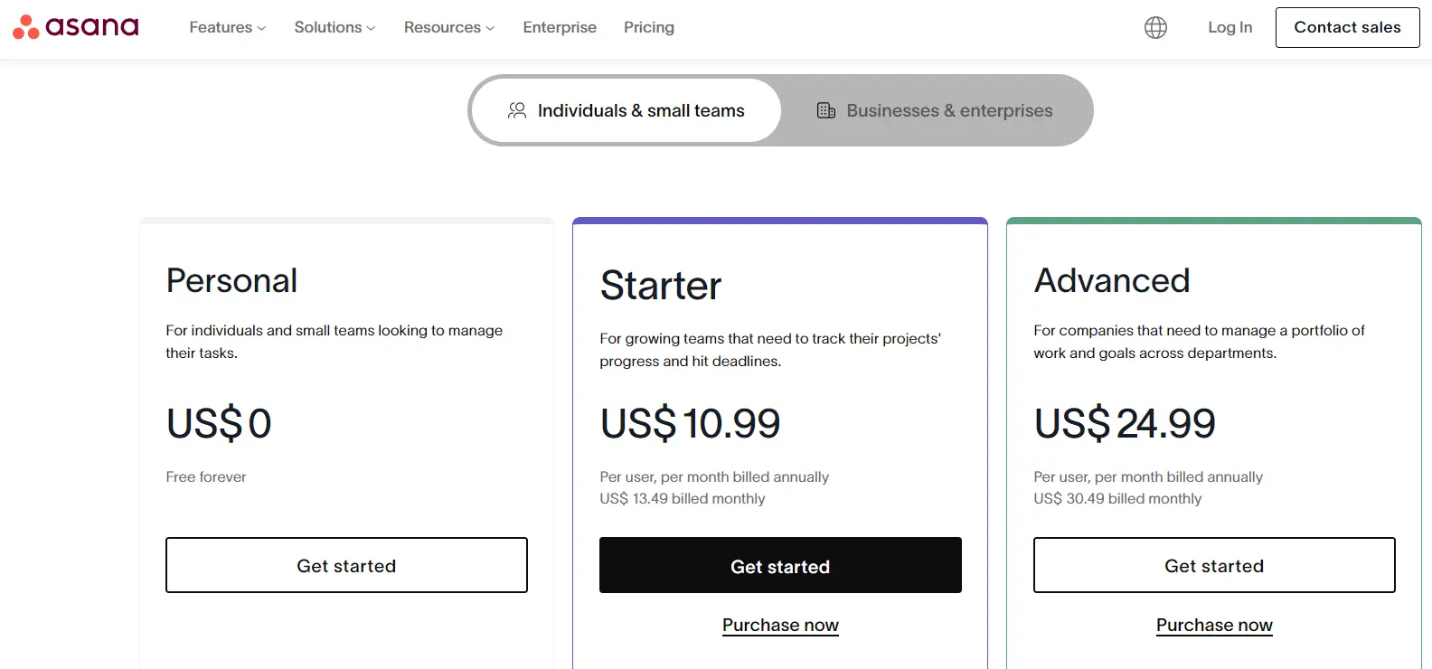Get started with Starter plan

(780, 565)
